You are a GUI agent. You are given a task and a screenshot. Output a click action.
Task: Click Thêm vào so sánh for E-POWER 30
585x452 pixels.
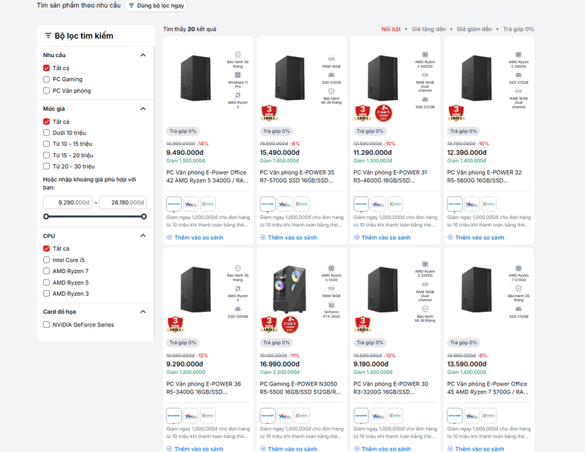pos(382,448)
